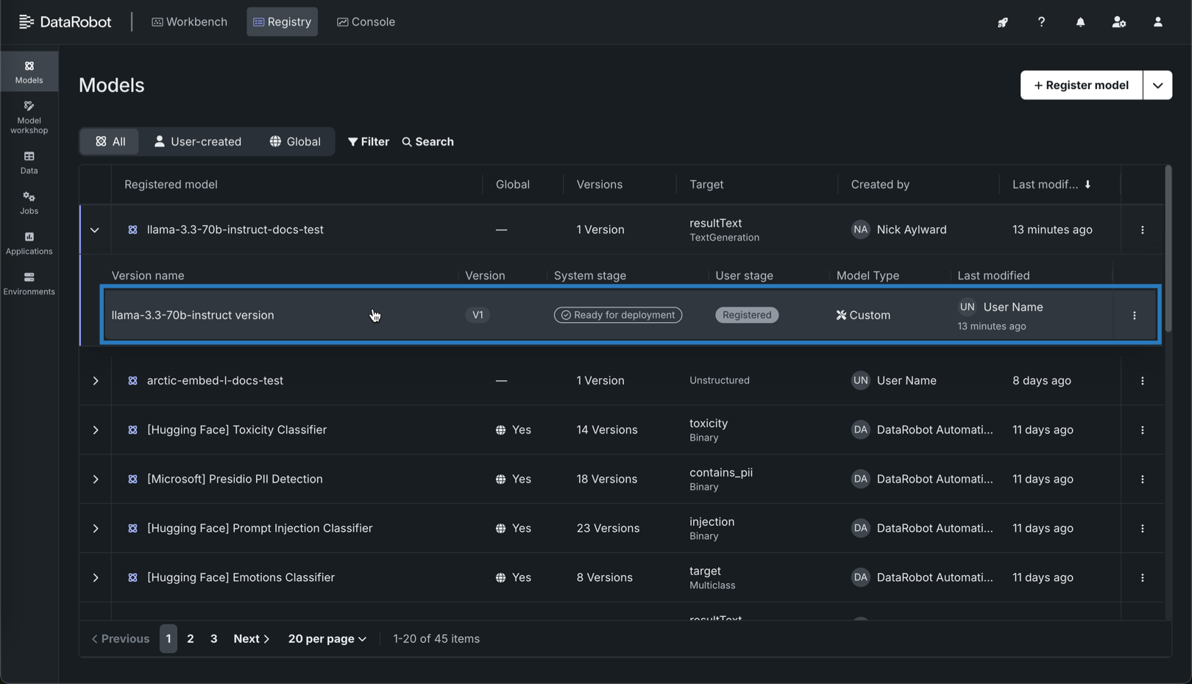The height and width of the screenshot is (684, 1192).
Task: Open the Data section in sidebar
Action: pyautogui.click(x=29, y=163)
